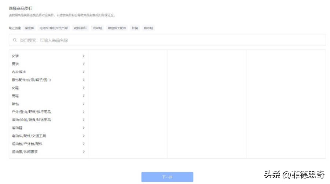Pick recent tag 戒指/指环

[80, 28]
